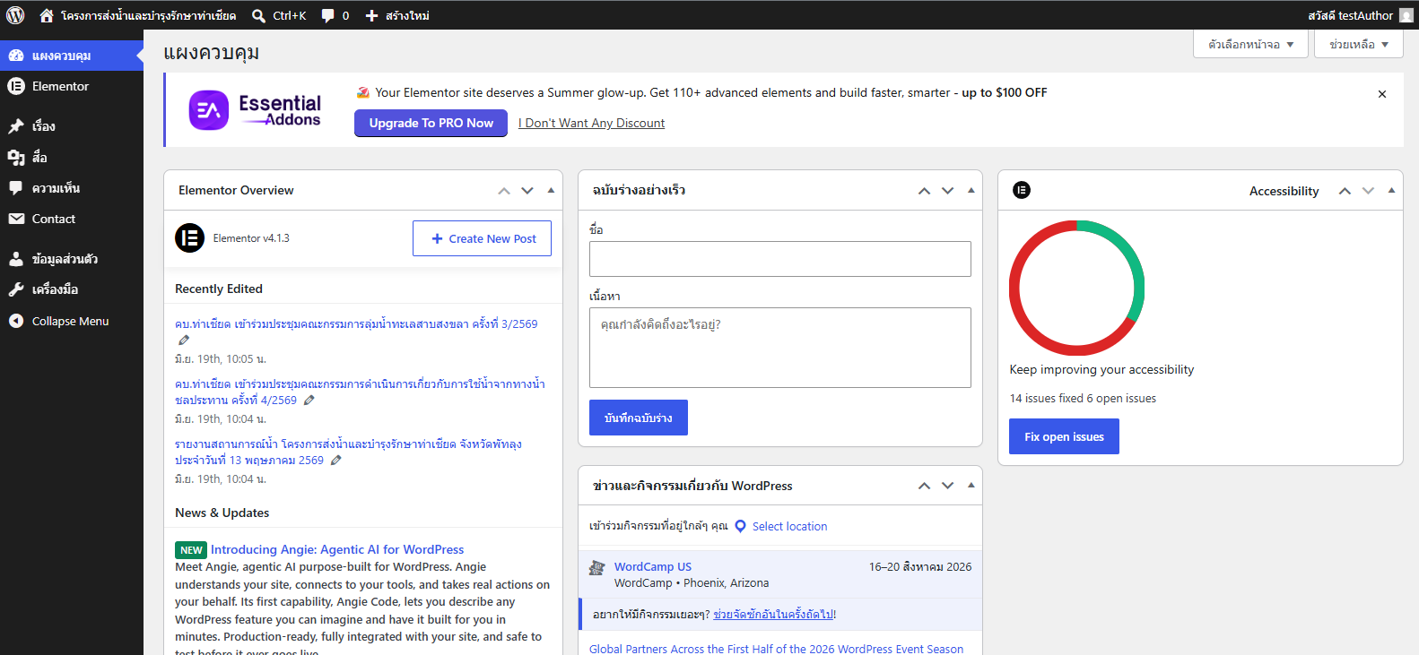Collapse the sidebar menu
The height and width of the screenshot is (655, 1419).
pyautogui.click(x=72, y=321)
